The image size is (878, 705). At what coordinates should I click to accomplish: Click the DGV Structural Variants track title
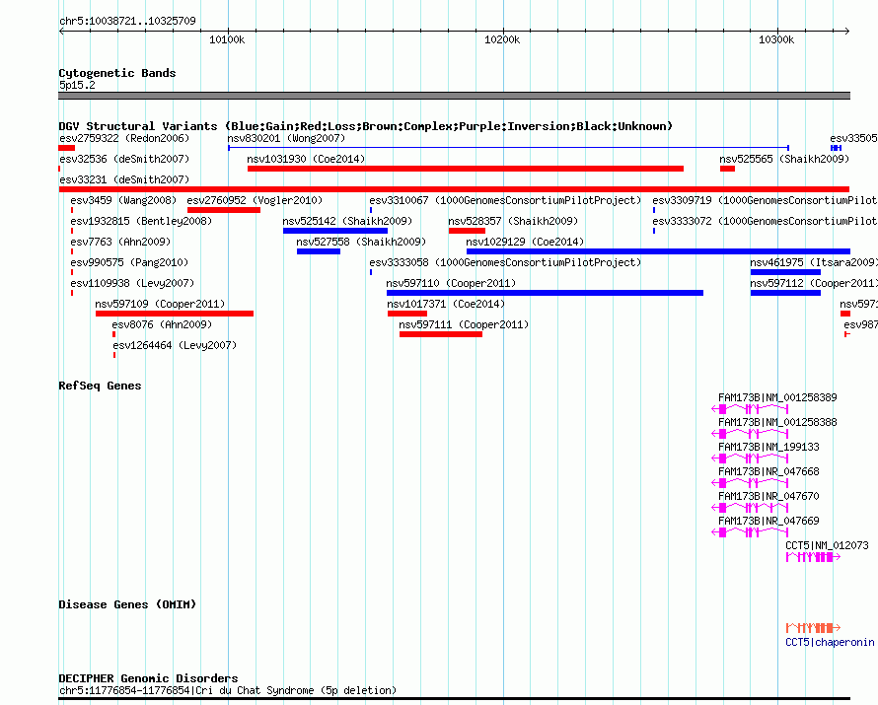[366, 126]
